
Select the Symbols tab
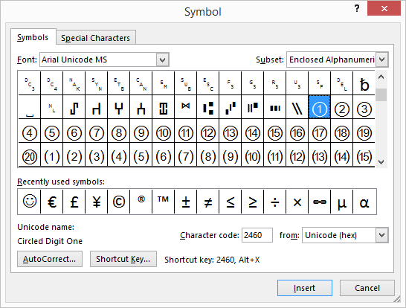coord(33,37)
